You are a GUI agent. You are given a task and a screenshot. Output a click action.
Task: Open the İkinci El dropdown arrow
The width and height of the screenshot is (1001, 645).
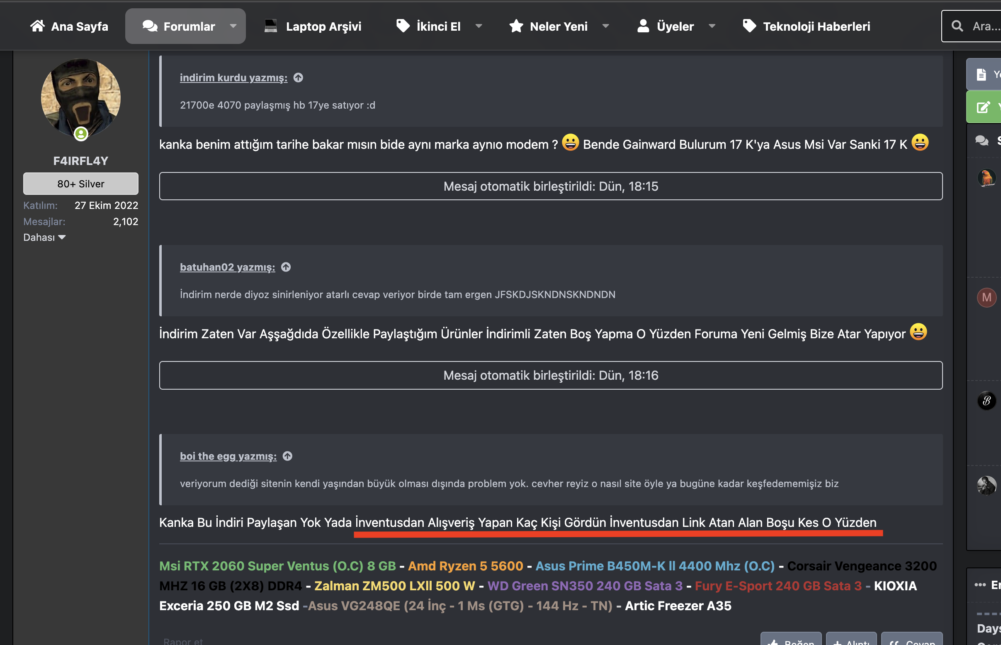(479, 26)
